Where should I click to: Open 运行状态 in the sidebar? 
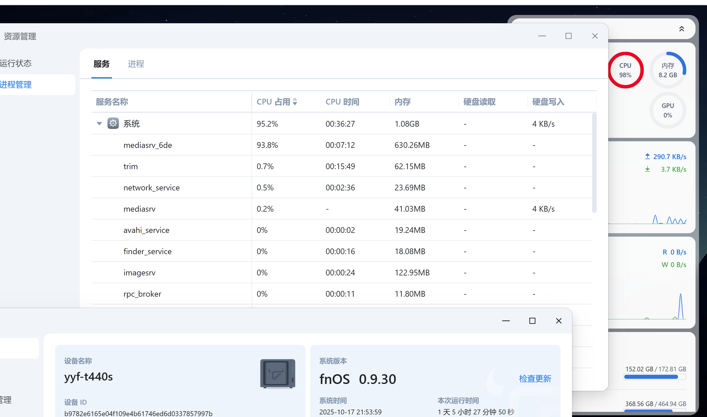point(16,63)
